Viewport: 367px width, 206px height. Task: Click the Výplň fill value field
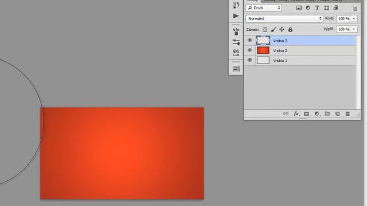click(343, 29)
